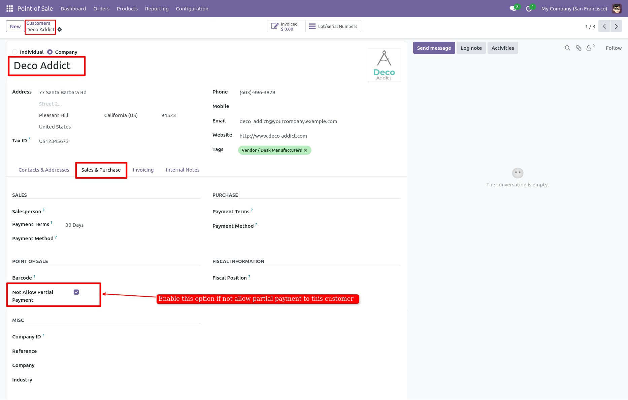Image resolution: width=628 pixels, height=400 pixels.
Task: Switch to Invoicing tab
Action: click(x=143, y=170)
